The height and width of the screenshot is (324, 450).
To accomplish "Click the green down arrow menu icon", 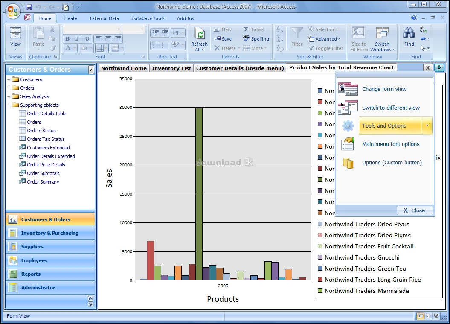I will (439, 67).
